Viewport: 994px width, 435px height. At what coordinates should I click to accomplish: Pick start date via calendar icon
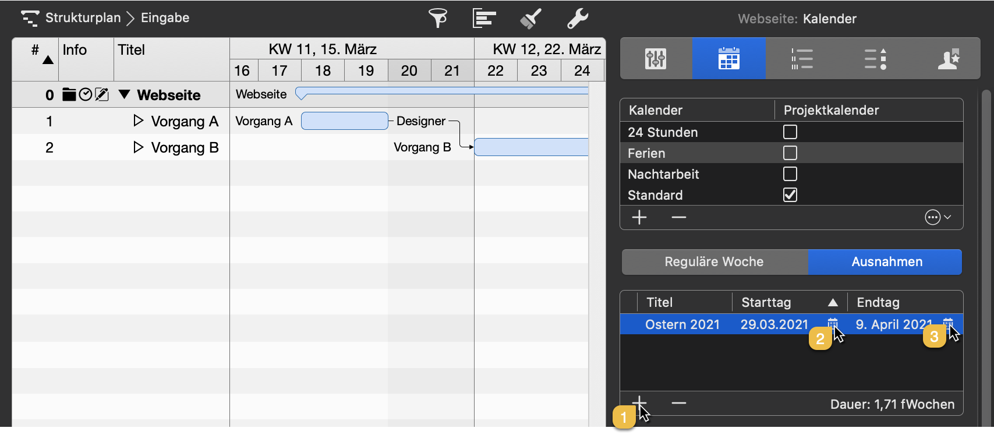click(x=833, y=324)
